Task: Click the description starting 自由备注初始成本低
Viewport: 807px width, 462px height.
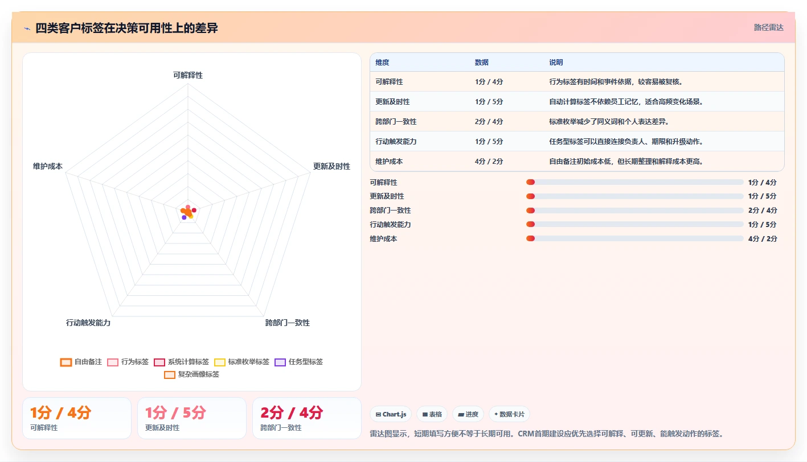Action: coord(626,162)
